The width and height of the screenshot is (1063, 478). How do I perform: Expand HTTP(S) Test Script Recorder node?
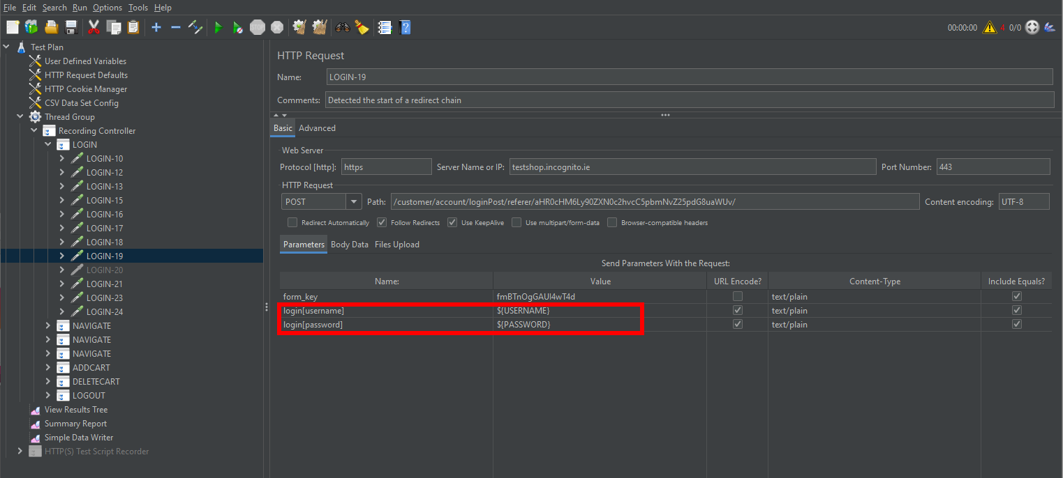pyautogui.click(x=20, y=451)
